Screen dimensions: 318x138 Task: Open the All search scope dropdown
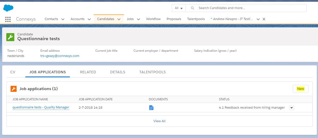point(179,8)
